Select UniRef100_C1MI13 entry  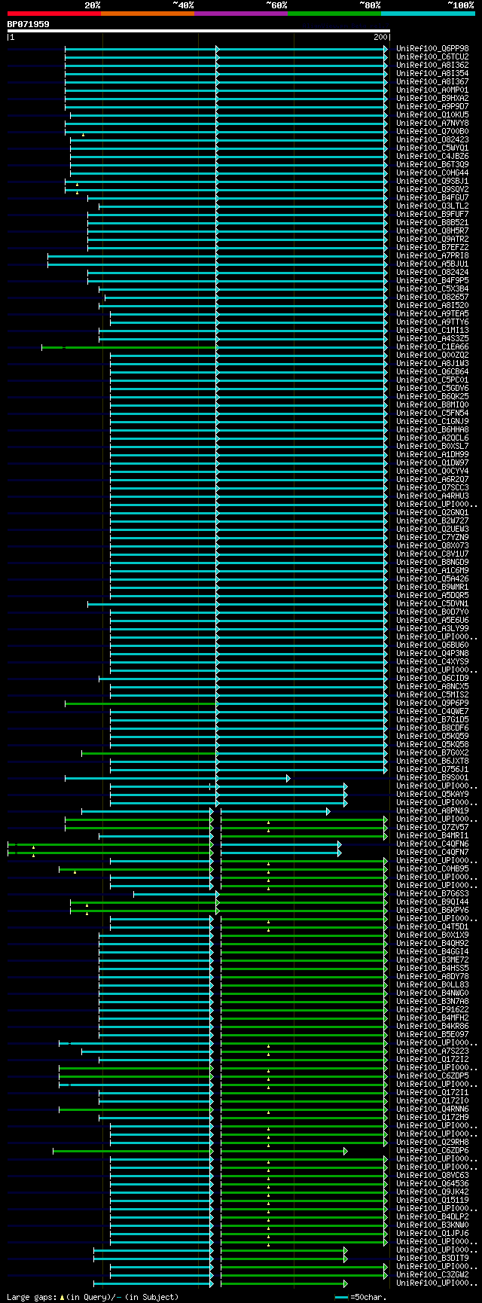(432, 330)
